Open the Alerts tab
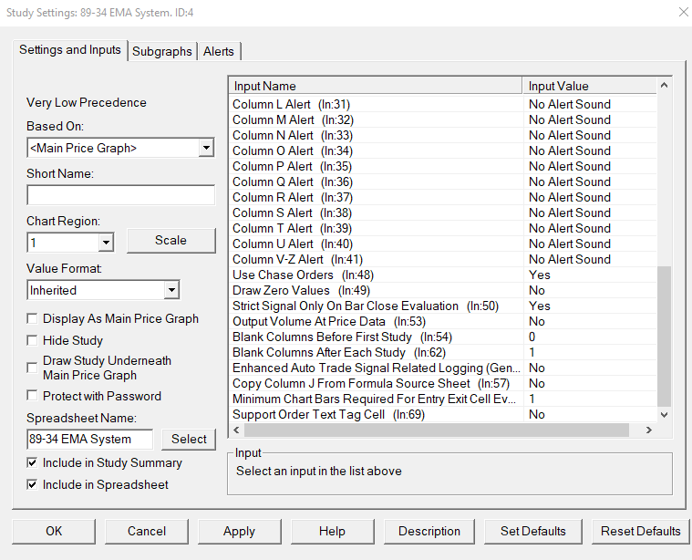This screenshot has height=560, width=692. click(219, 52)
